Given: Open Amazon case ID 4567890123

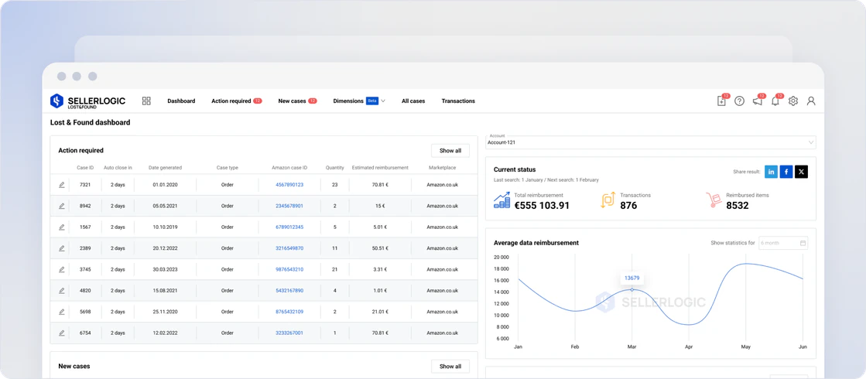Looking at the screenshot, I should (289, 185).
